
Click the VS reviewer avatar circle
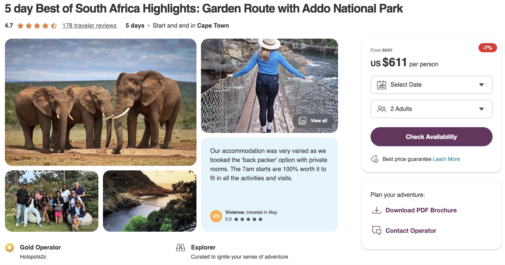coord(216,216)
